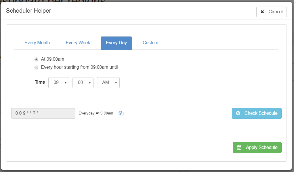Open the hour dropdown showing 09
The width and height of the screenshot is (294, 172).
pyautogui.click(x=59, y=83)
